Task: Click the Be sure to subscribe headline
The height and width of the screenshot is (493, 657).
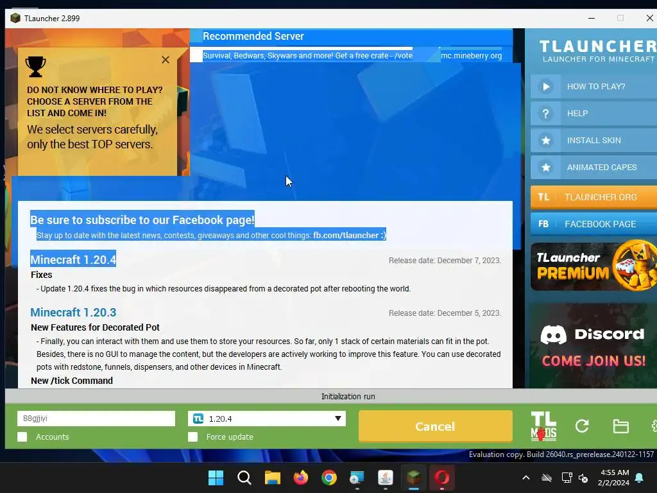Action: point(142,220)
